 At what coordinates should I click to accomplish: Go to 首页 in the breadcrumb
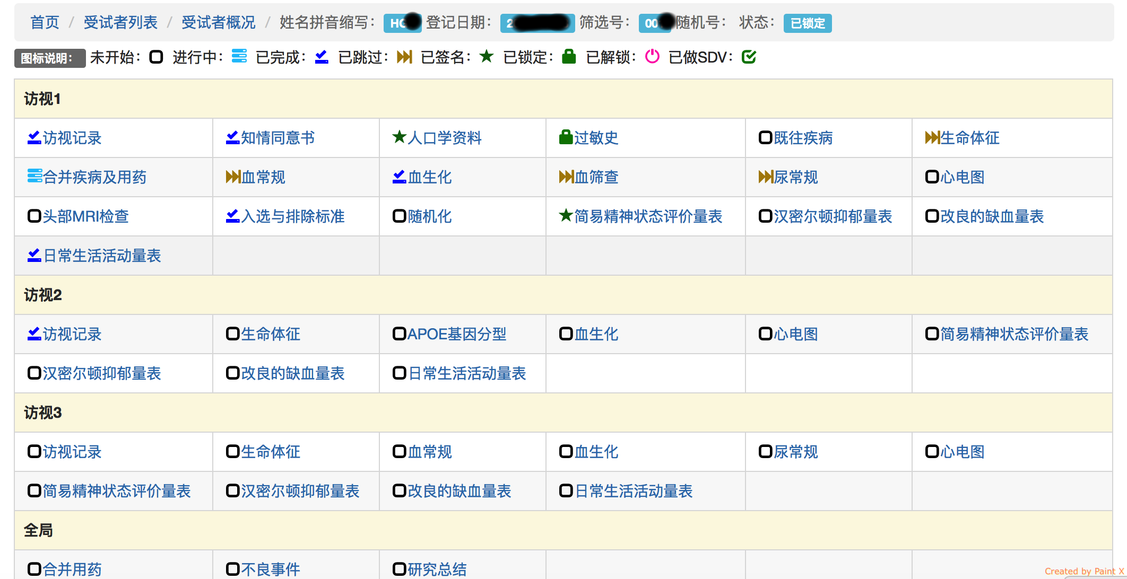(45, 22)
